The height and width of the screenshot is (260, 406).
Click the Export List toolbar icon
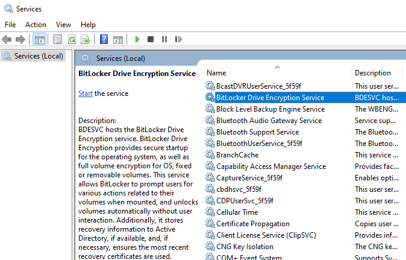click(86, 39)
